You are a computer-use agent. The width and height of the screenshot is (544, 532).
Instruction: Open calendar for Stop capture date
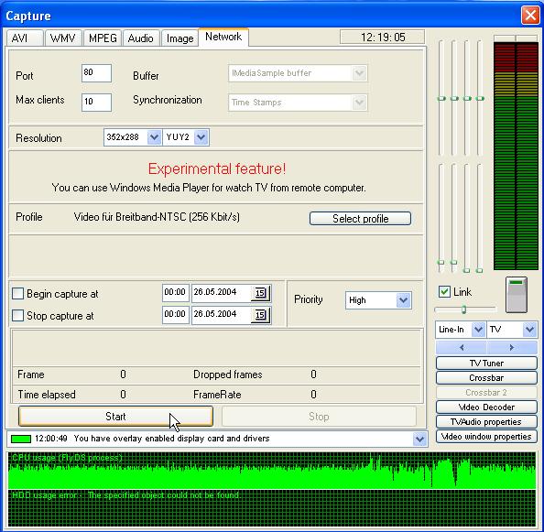260,315
